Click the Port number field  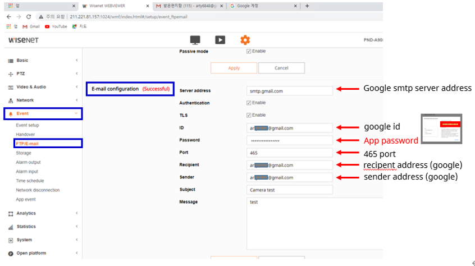pos(289,153)
